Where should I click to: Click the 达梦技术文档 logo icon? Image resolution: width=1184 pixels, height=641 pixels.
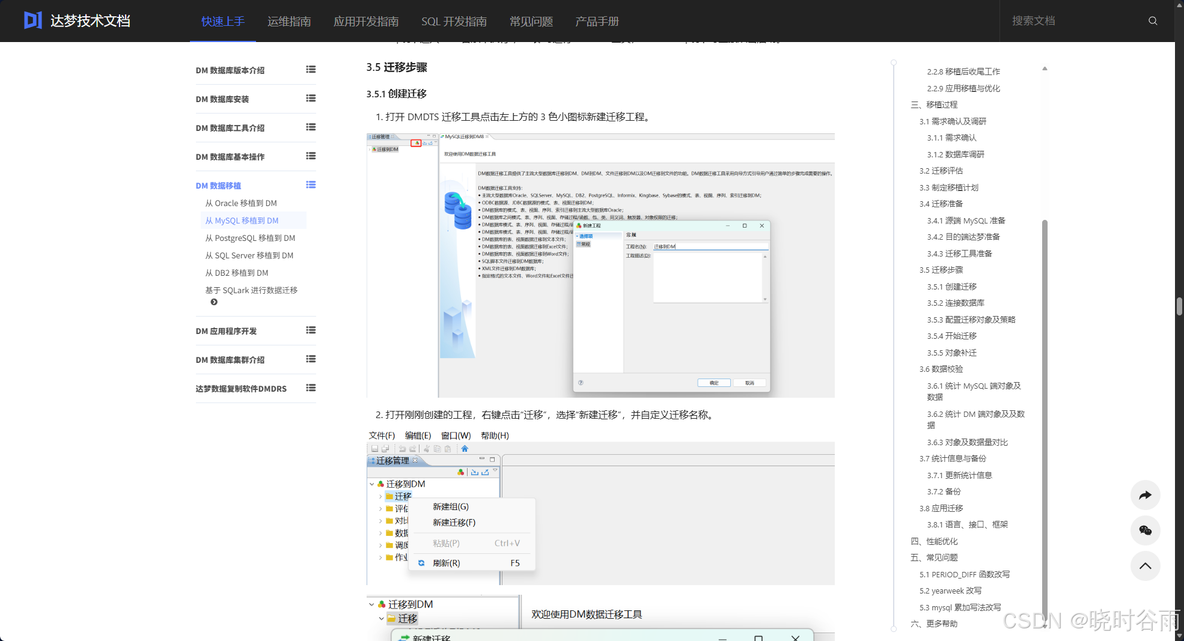(33, 20)
